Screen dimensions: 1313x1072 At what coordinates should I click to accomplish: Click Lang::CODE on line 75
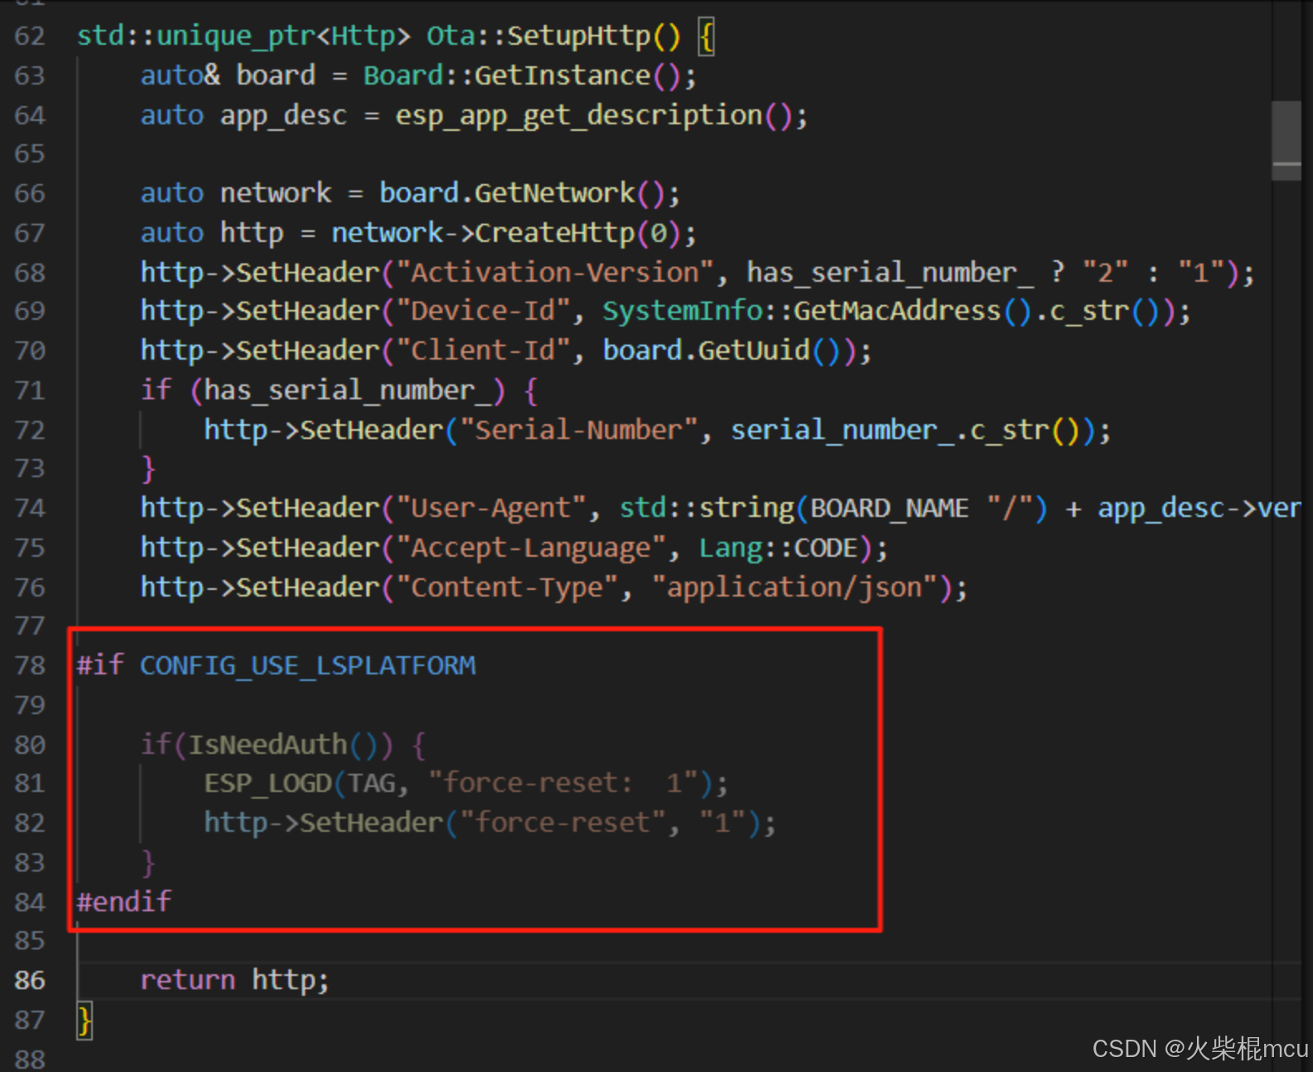tap(778, 548)
